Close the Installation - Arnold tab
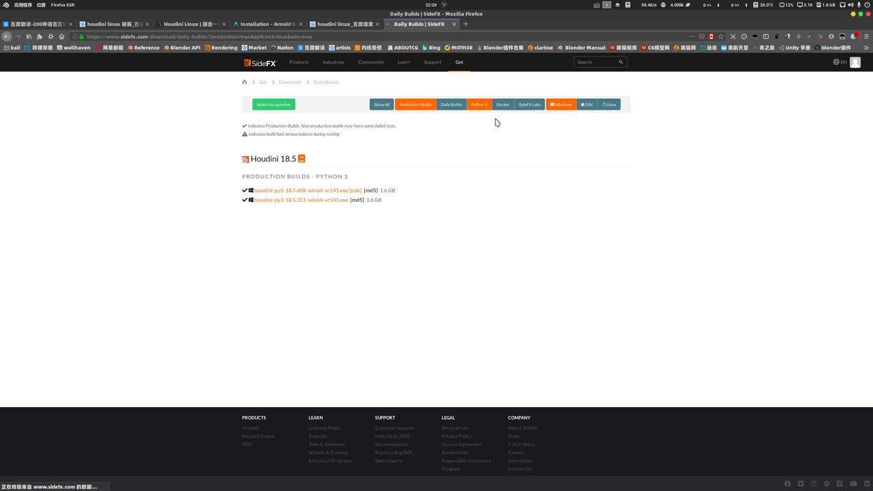This screenshot has height=491, width=873. 301,24
